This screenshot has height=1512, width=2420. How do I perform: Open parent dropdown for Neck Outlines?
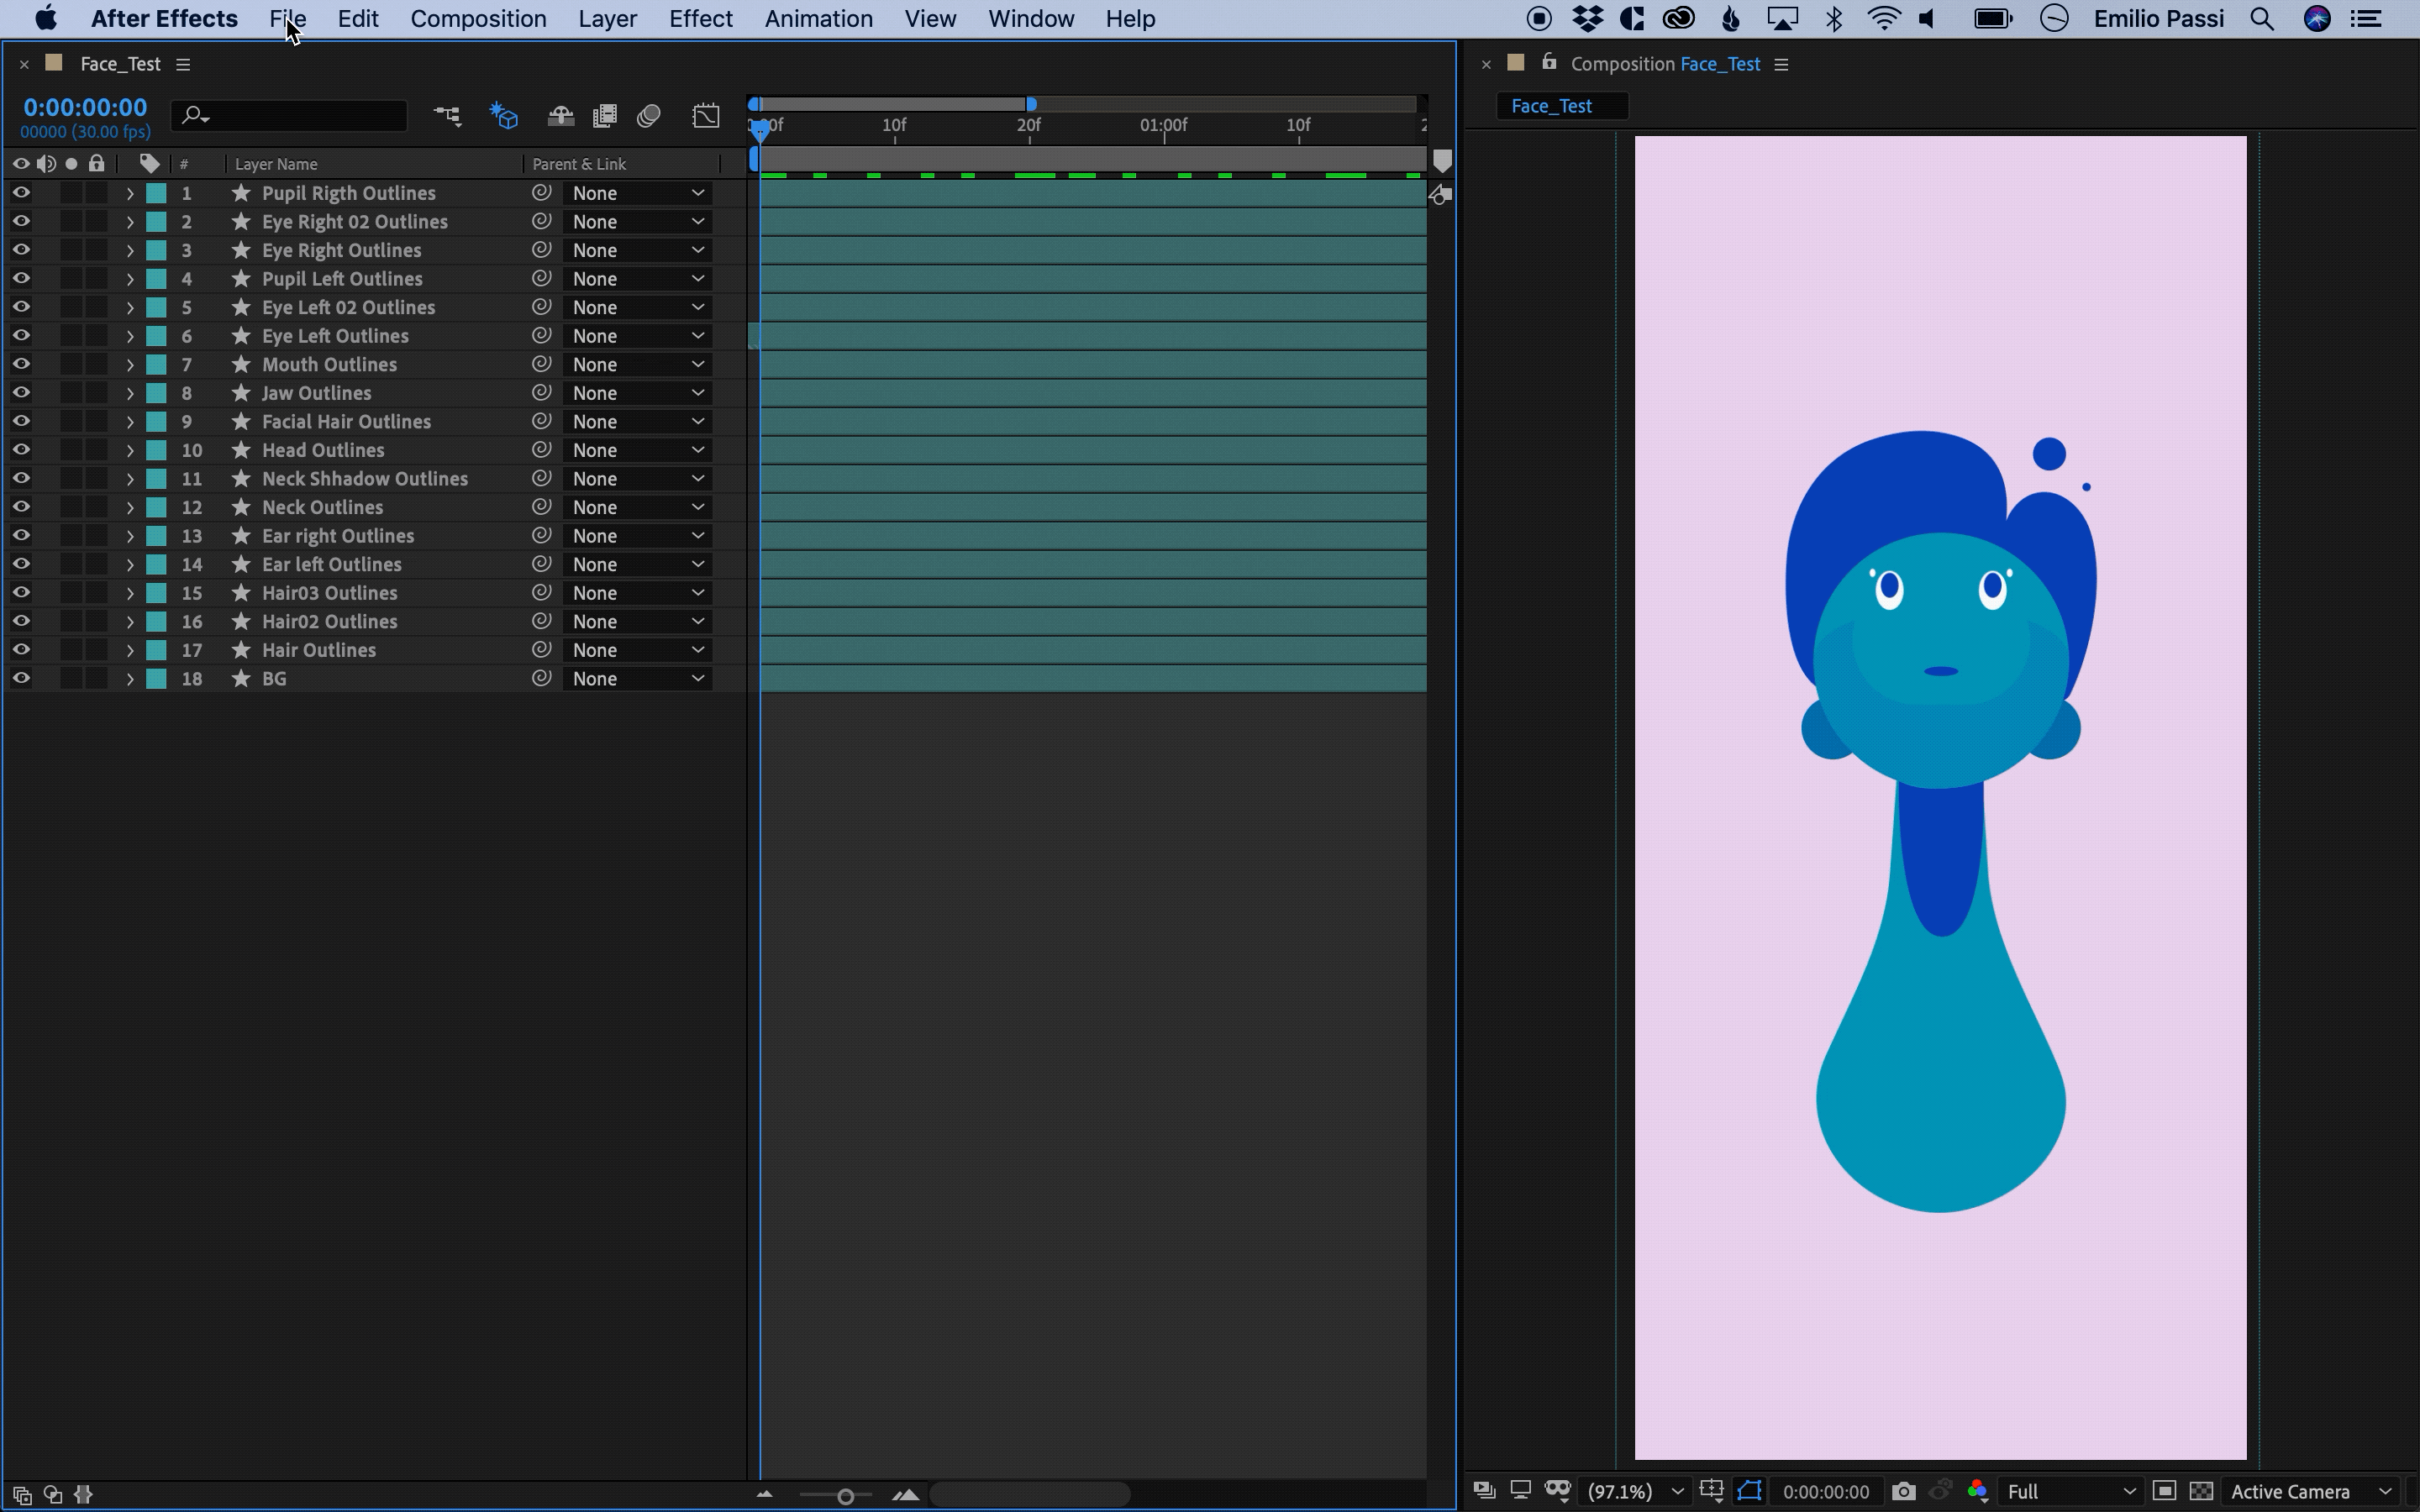pos(637,507)
